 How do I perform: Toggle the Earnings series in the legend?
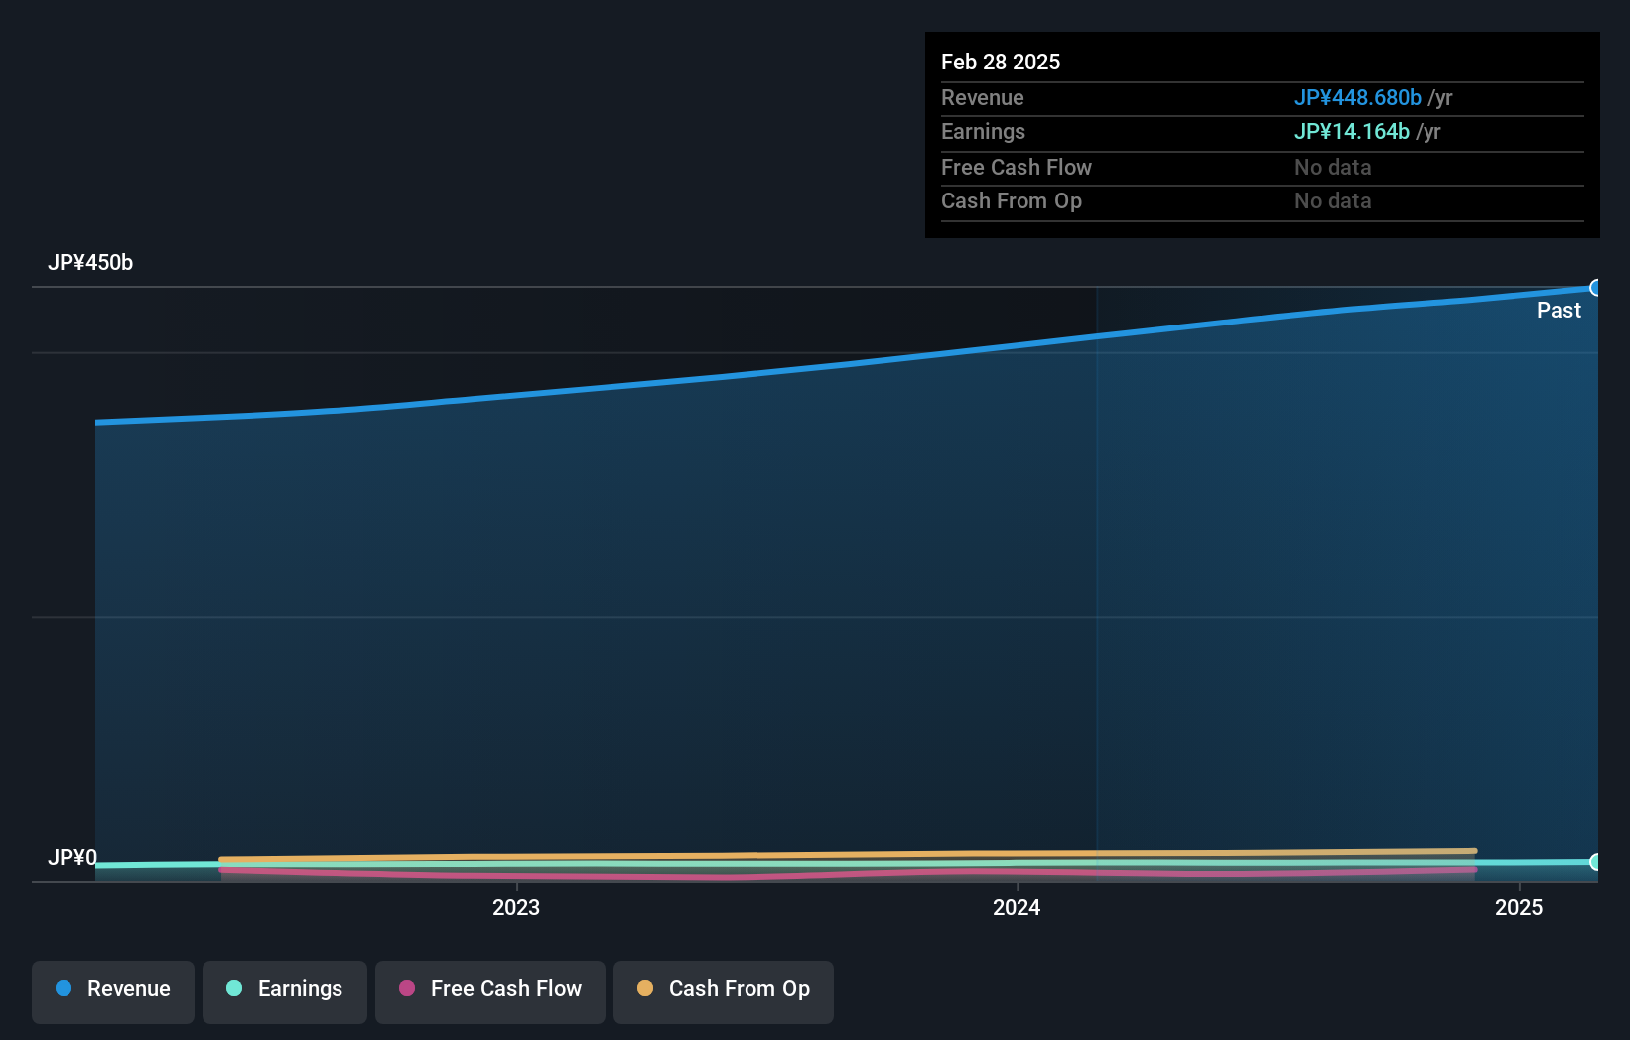point(285,991)
